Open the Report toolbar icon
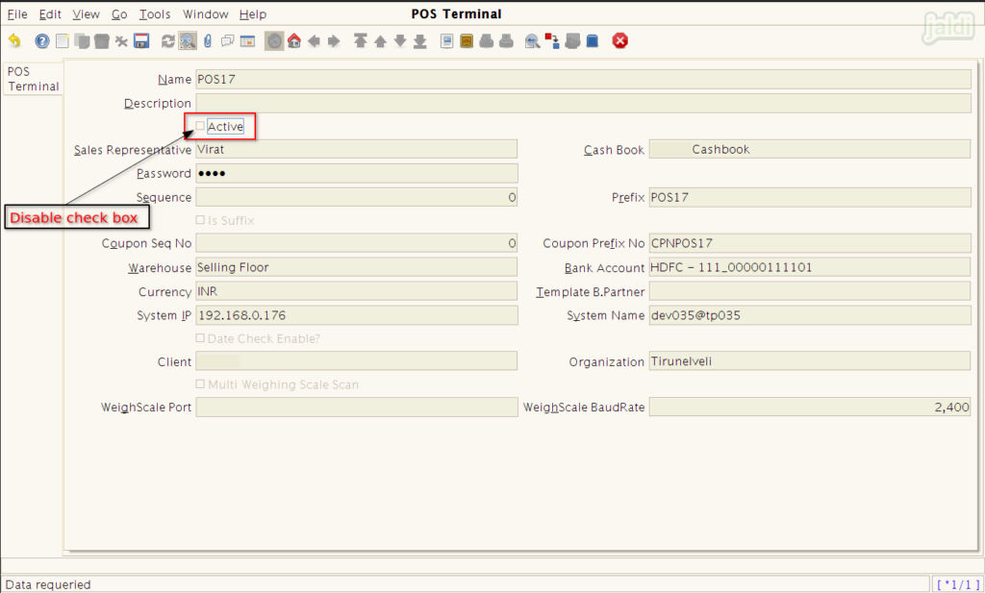 [446, 41]
